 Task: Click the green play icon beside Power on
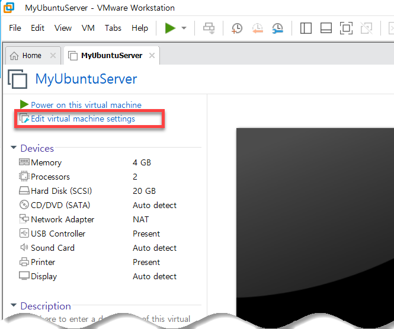[x=24, y=104]
